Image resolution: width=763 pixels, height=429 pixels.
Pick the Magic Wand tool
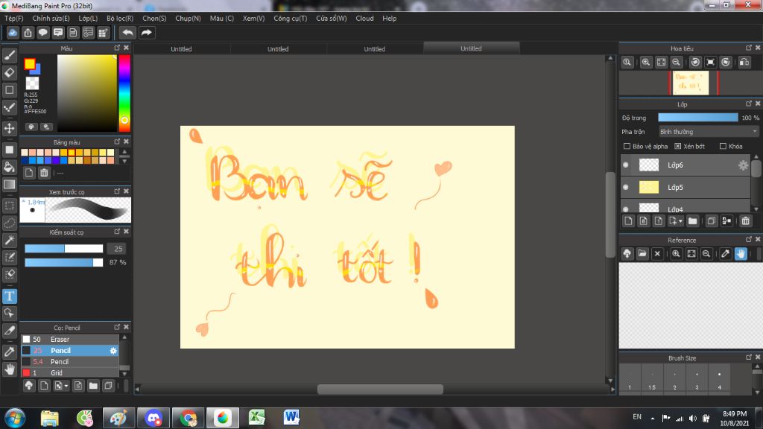pos(9,240)
